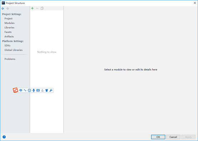
Task: Select Modules in the sidebar
Action: [9, 23]
